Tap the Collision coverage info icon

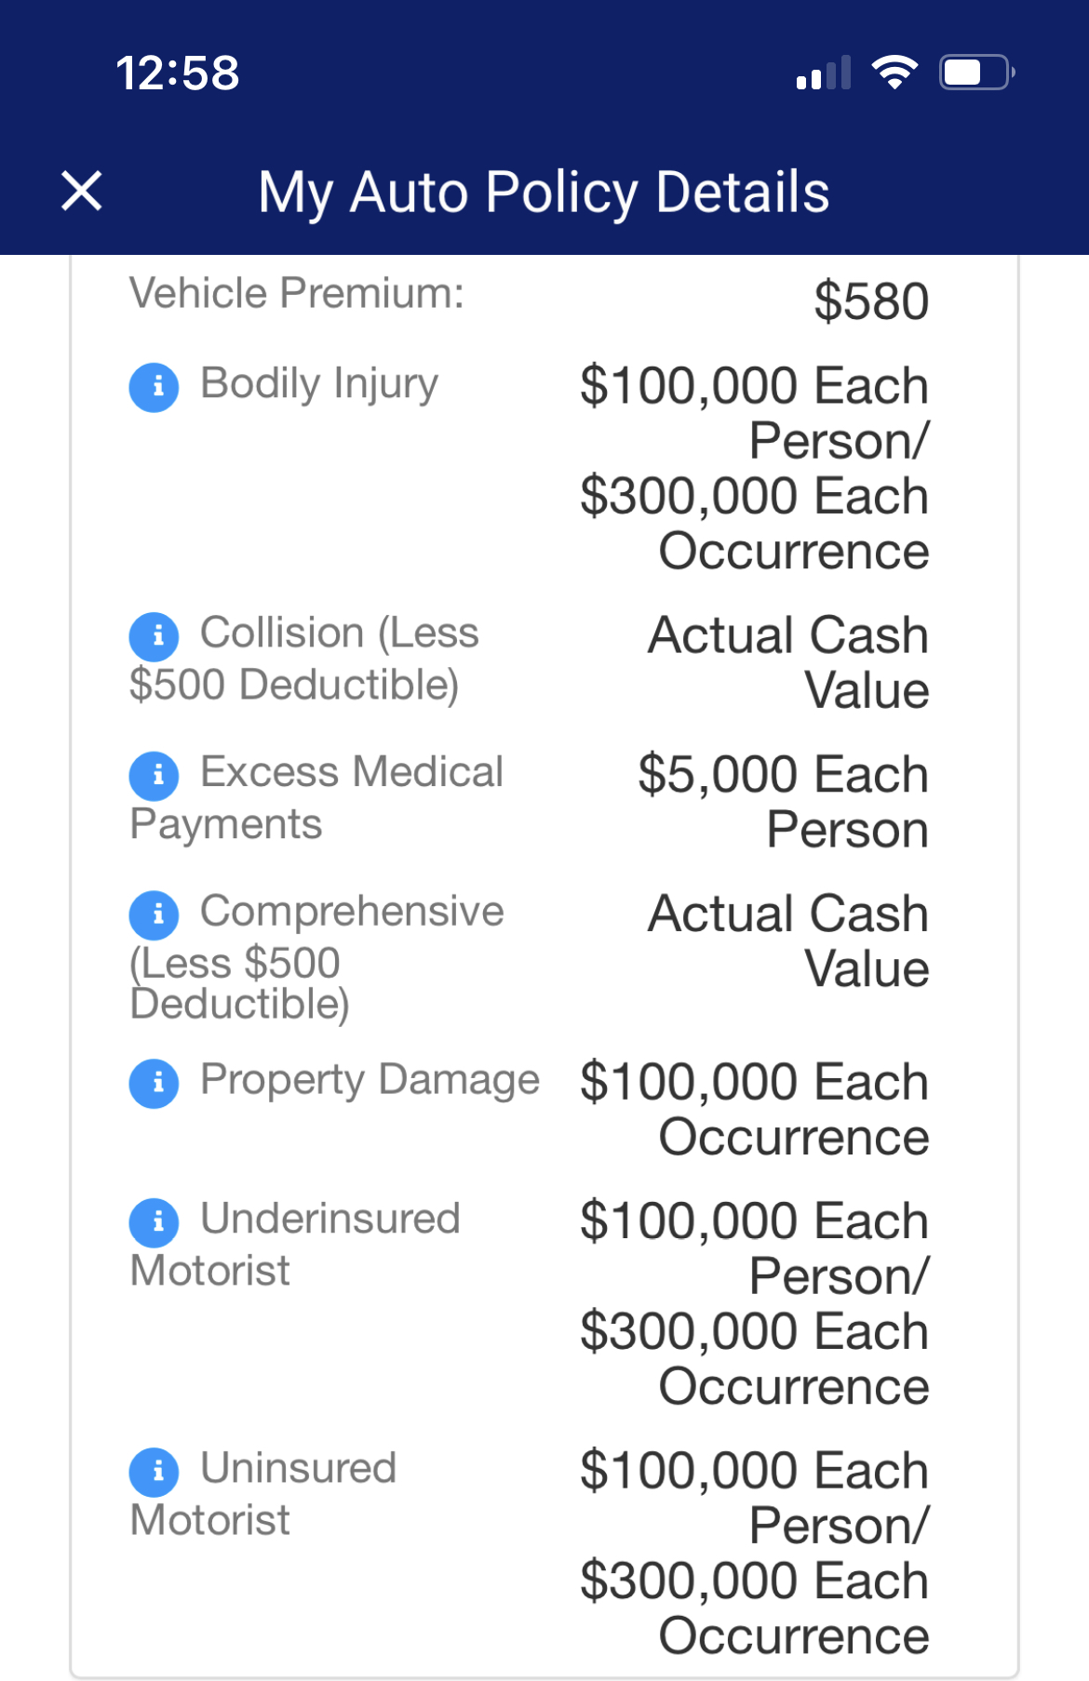155,635
